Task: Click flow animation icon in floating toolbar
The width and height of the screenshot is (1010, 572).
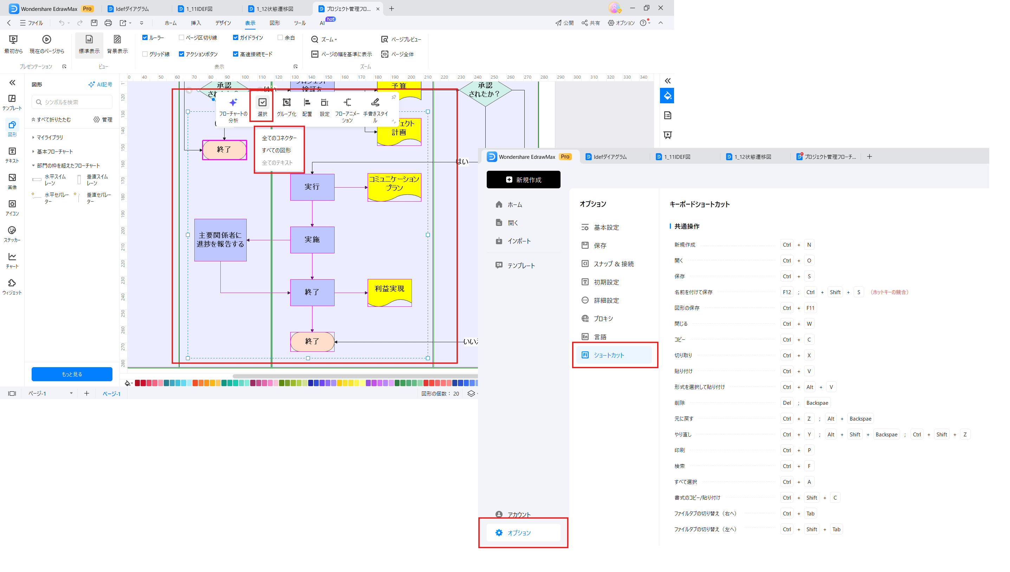Action: [x=347, y=103]
